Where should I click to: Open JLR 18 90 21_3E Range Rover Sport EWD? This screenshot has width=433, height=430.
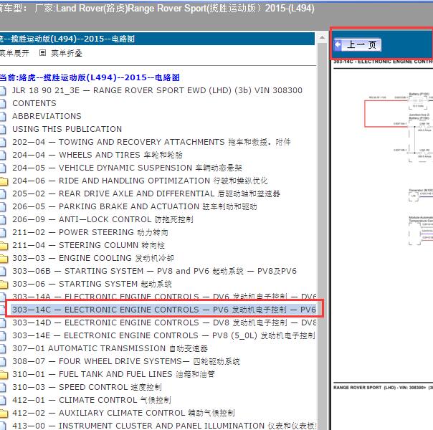click(157, 90)
